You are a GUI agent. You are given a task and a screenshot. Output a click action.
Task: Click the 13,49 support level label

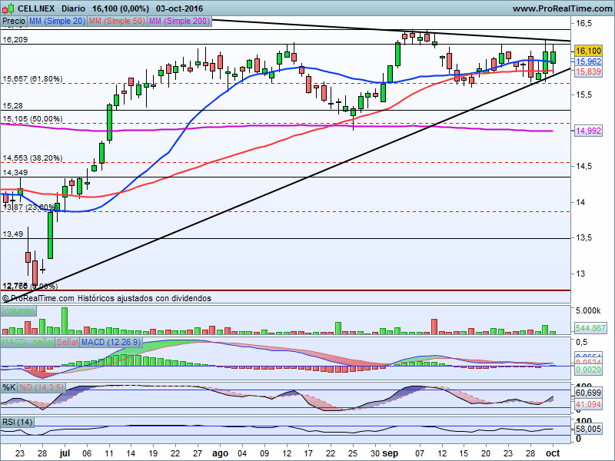click(12, 234)
